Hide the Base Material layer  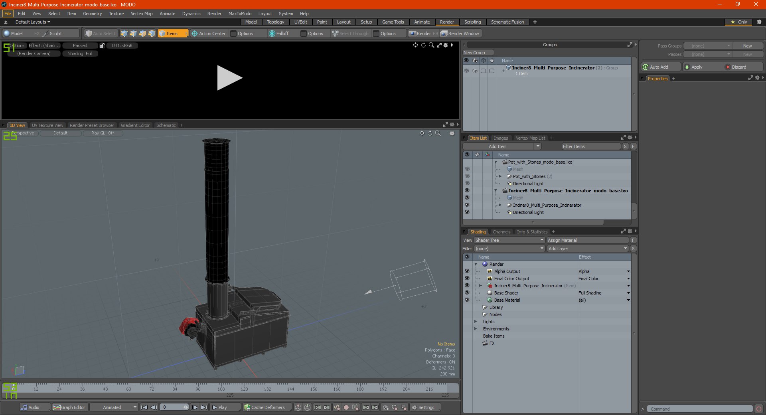(x=467, y=300)
